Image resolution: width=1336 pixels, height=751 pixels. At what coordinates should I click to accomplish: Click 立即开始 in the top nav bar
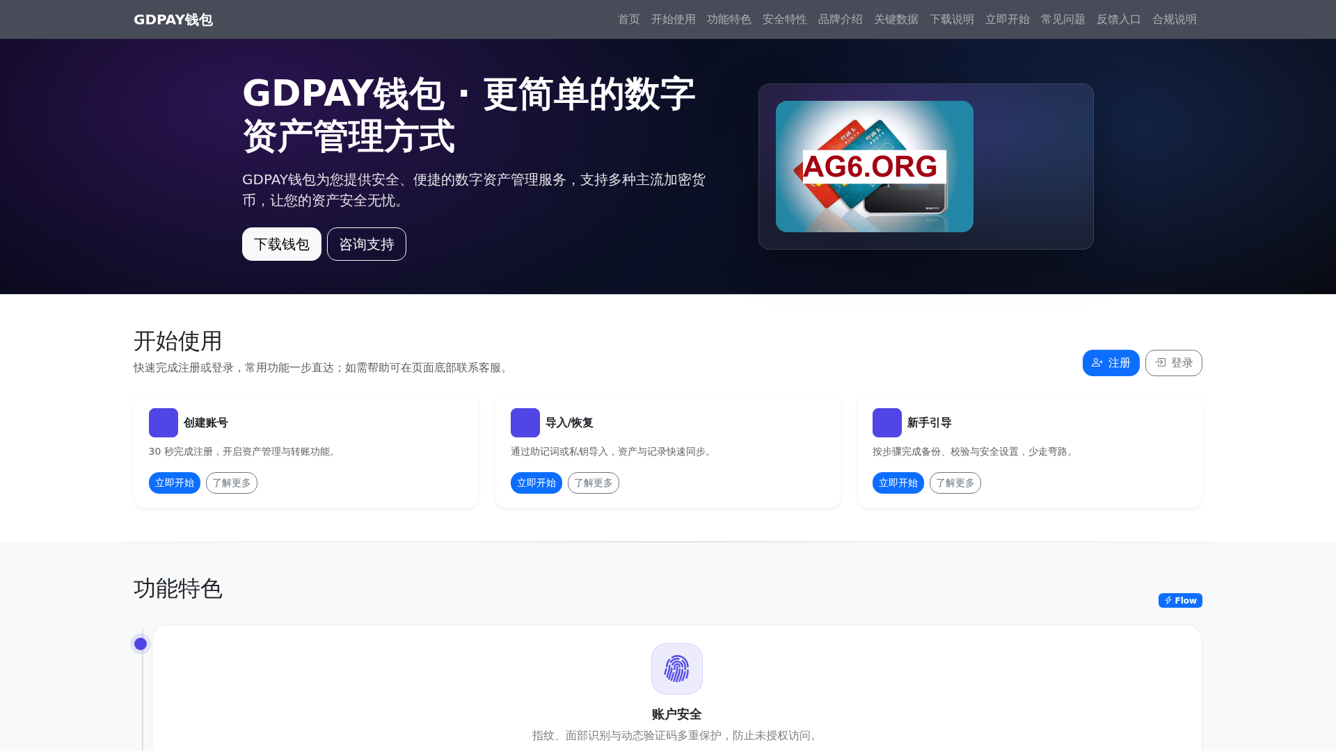[1007, 19]
